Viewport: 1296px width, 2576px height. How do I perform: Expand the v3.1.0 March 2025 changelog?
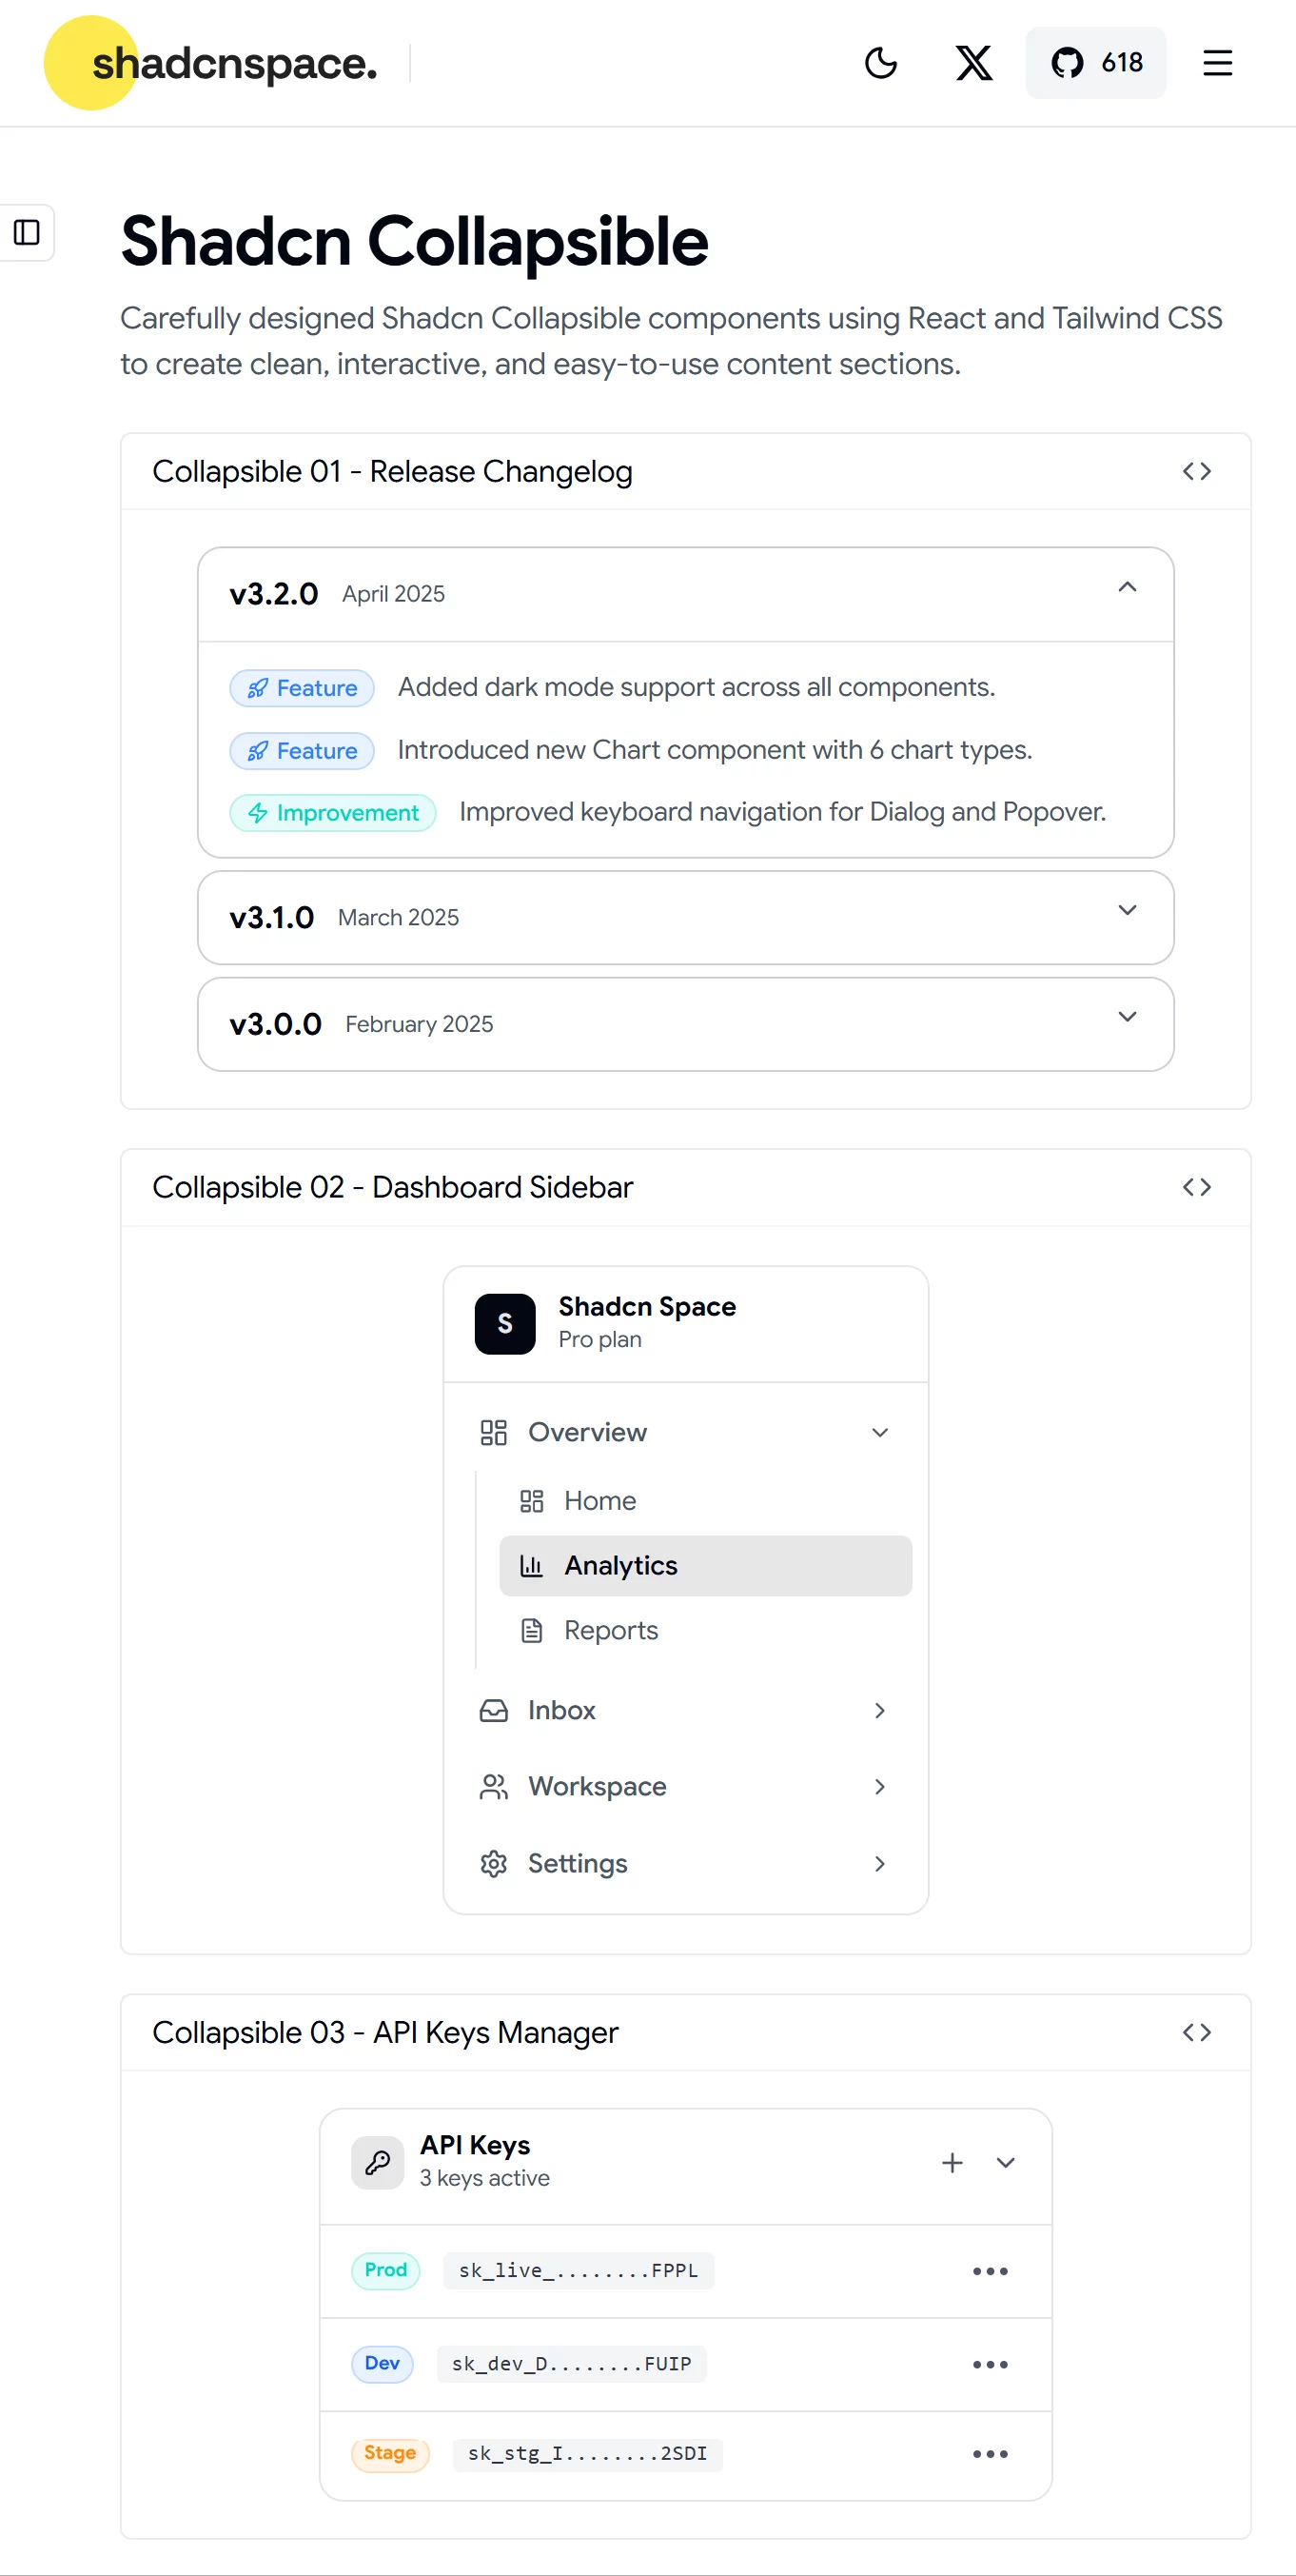tap(685, 918)
